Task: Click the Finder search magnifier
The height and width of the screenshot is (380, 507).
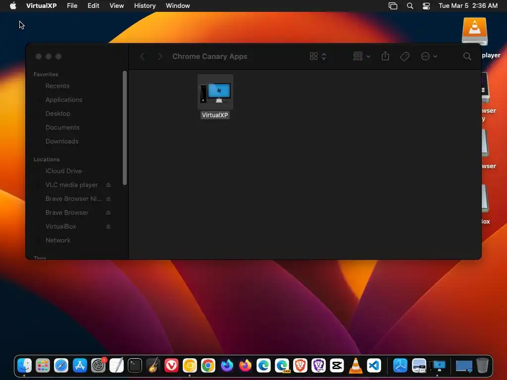Action: 467,56
